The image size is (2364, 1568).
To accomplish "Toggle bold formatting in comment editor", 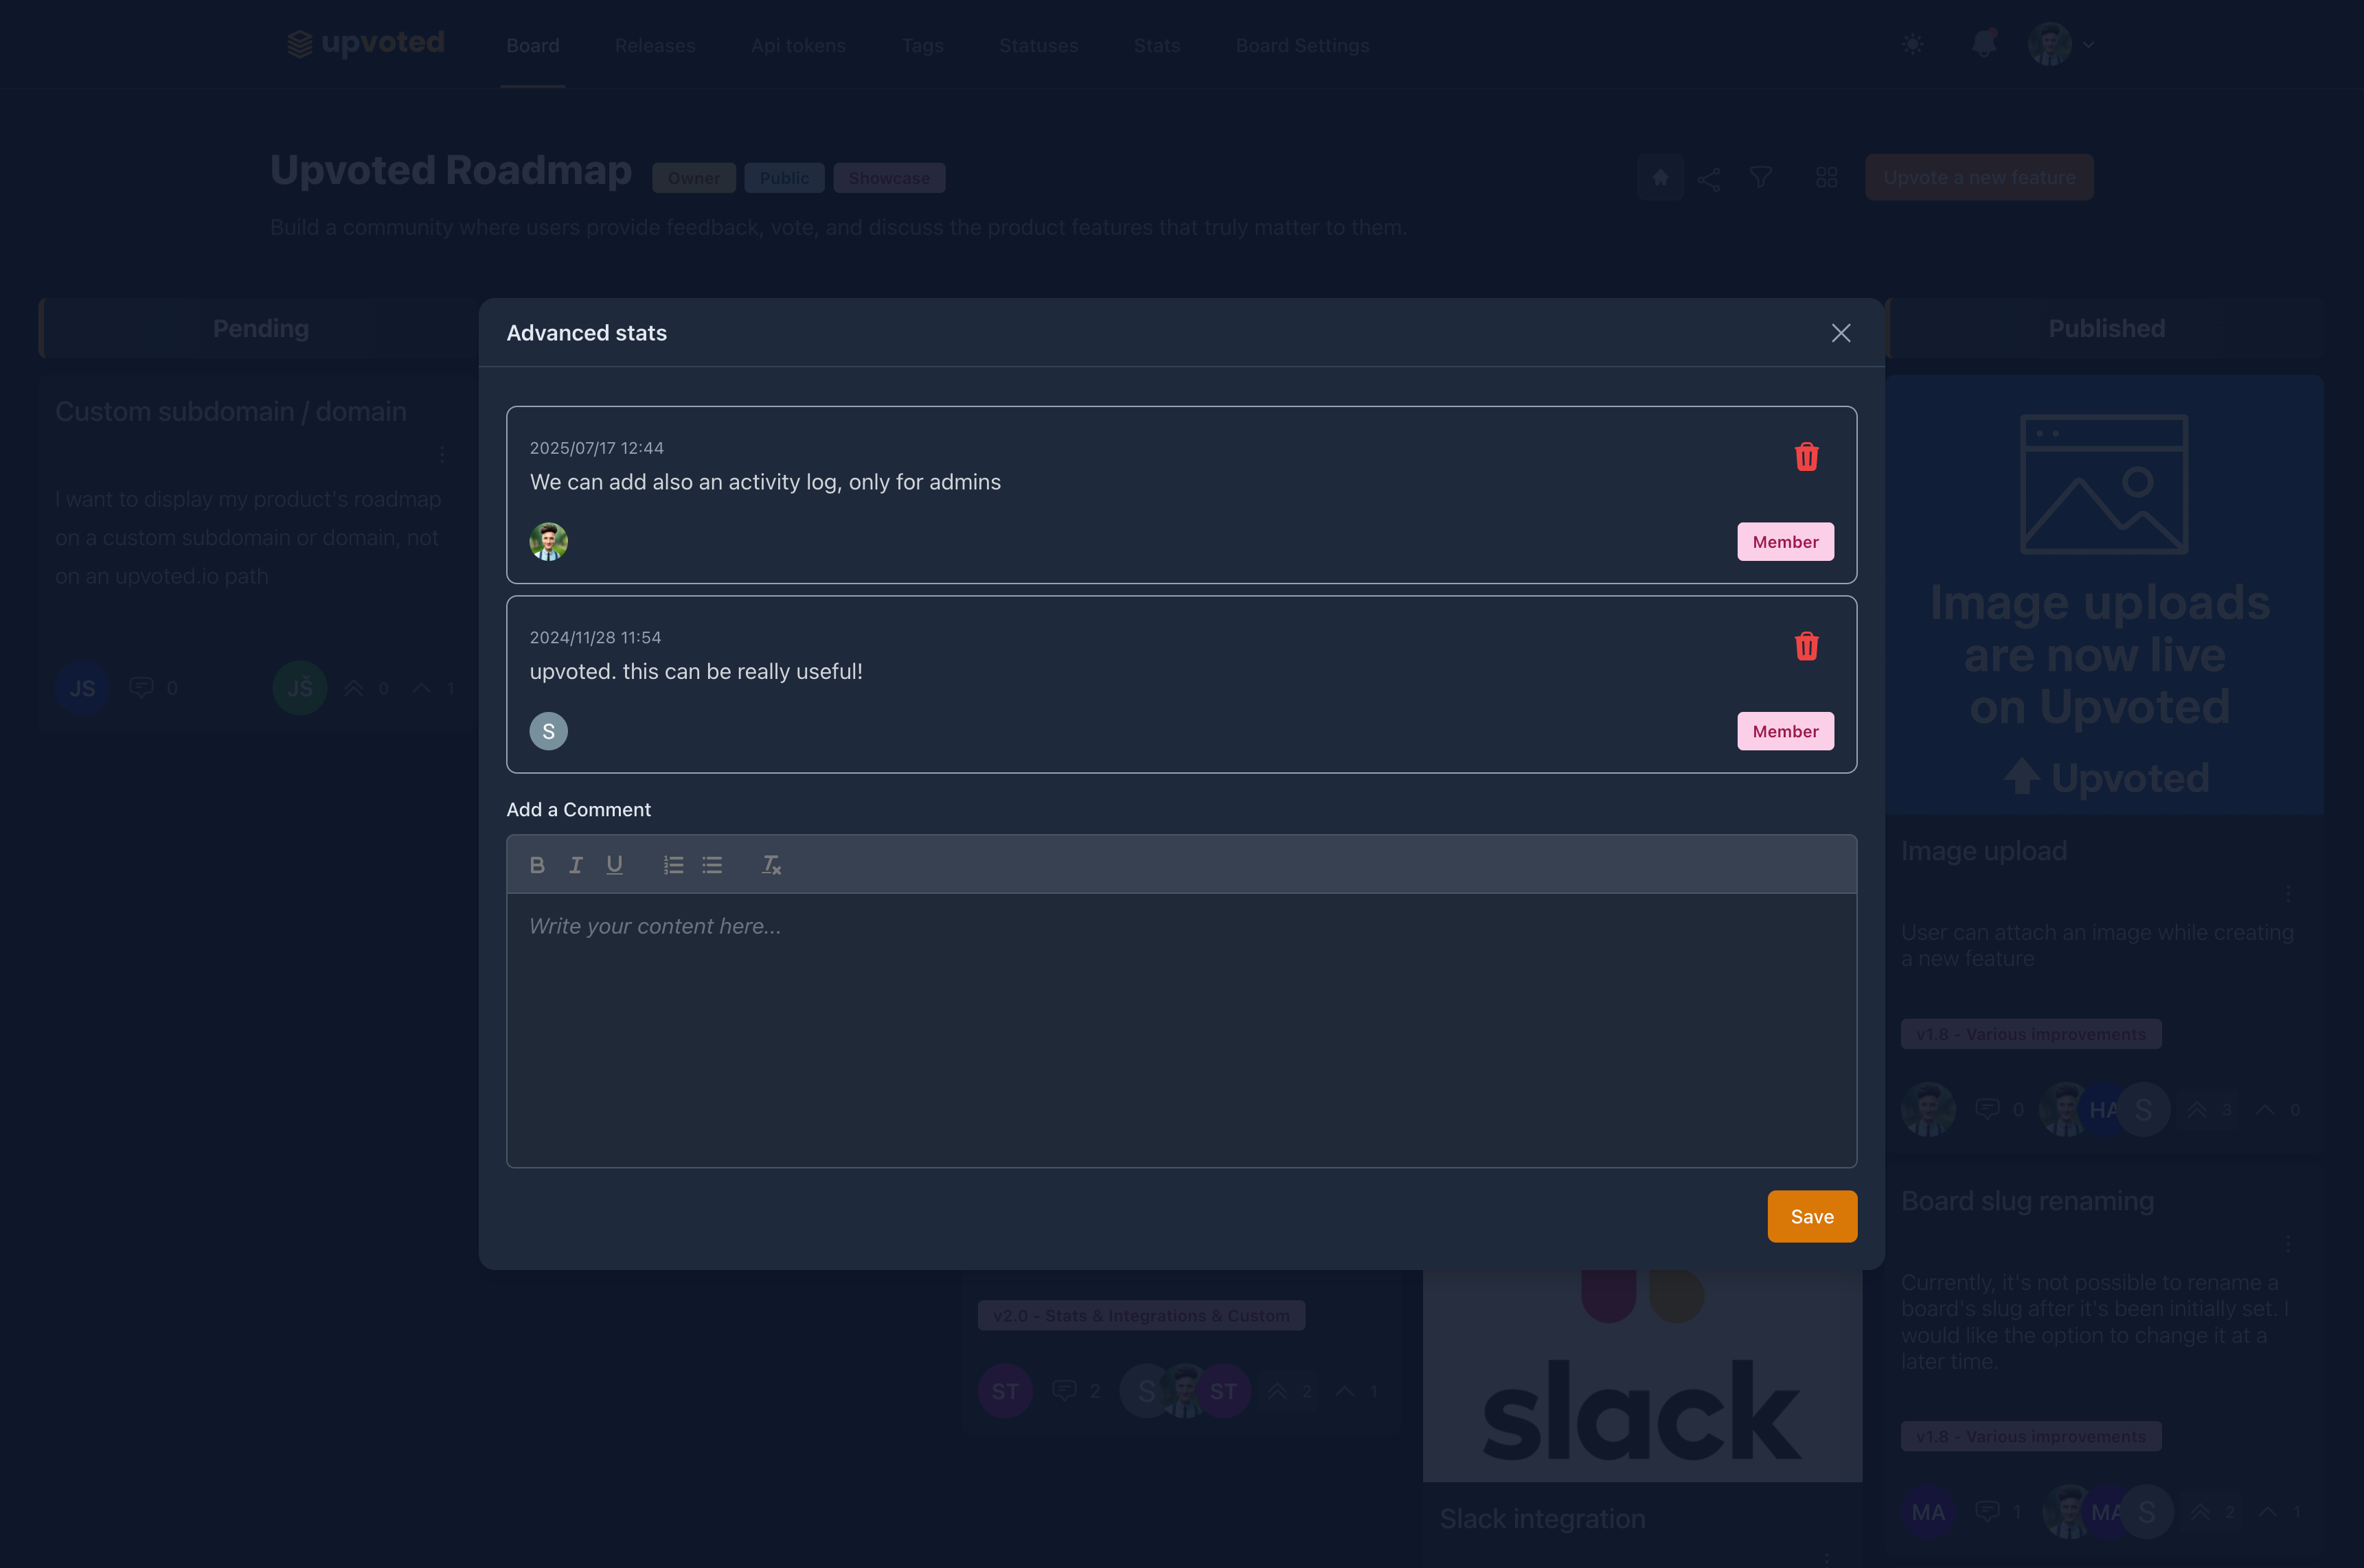I will coord(536,865).
